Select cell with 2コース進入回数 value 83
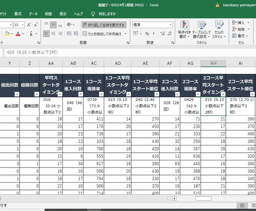 pyautogui.click(x=170, y=164)
